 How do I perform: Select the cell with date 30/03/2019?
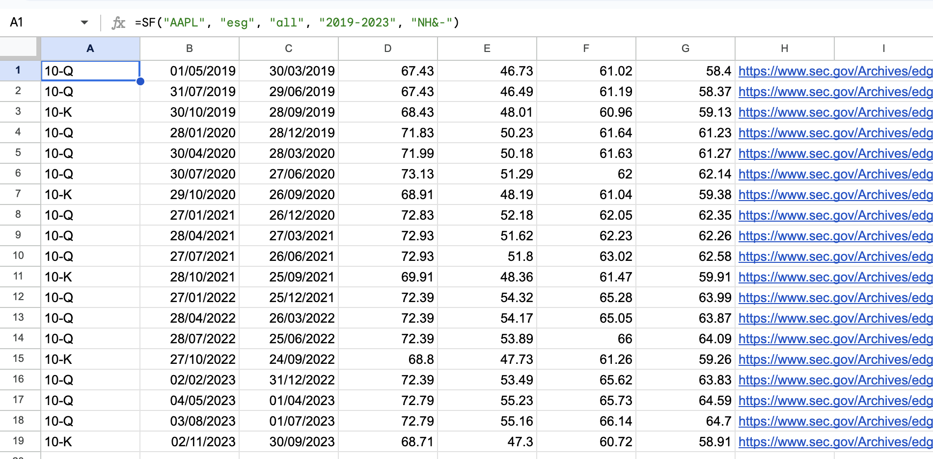click(x=289, y=71)
